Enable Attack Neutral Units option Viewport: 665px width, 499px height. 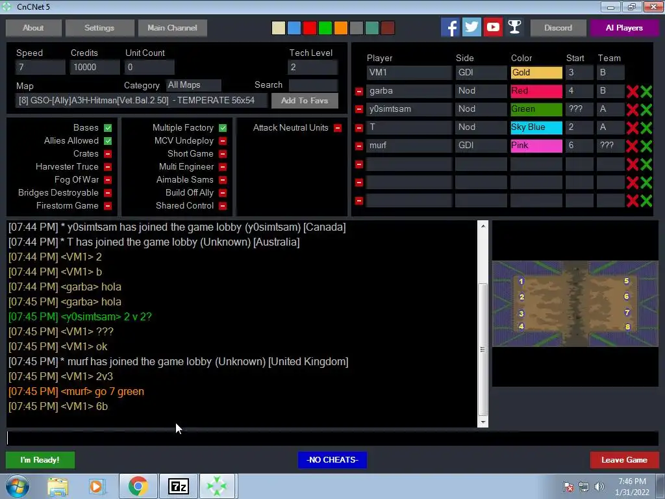[338, 128]
